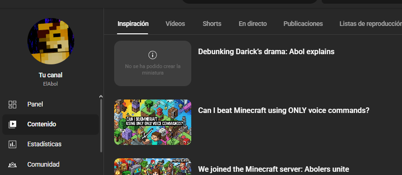Click the sidebar vertical scrollbar

pos(101,125)
